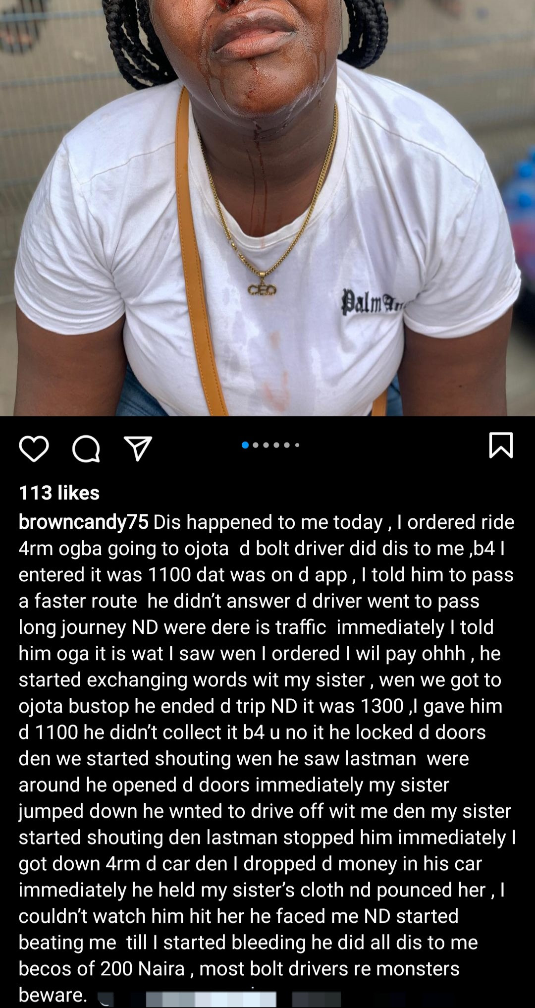Tap the CEO pendant in the photo
The width and height of the screenshot is (535, 1008).
point(262,289)
